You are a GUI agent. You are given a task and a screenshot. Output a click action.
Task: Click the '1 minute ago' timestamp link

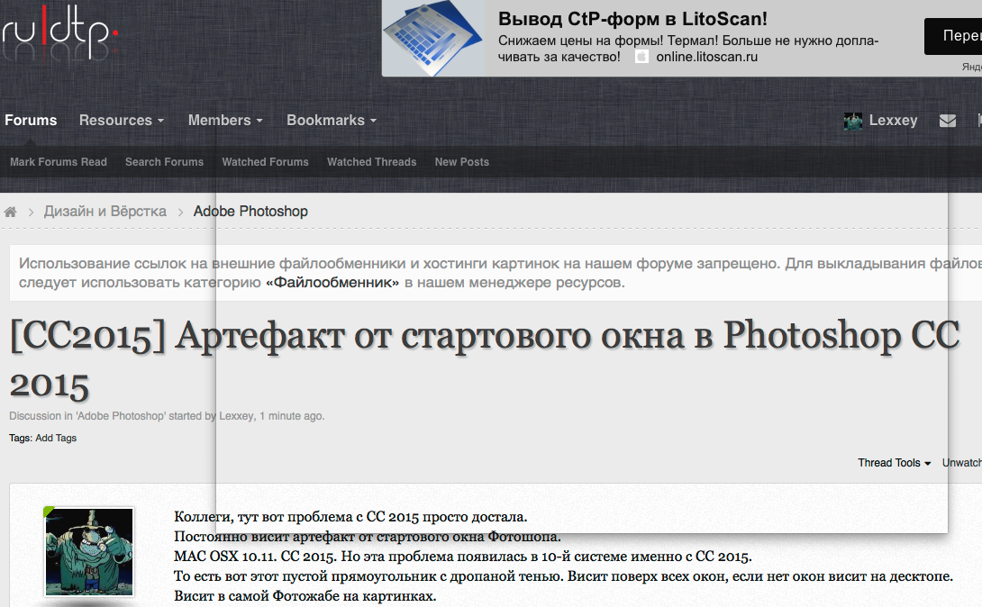(292, 416)
